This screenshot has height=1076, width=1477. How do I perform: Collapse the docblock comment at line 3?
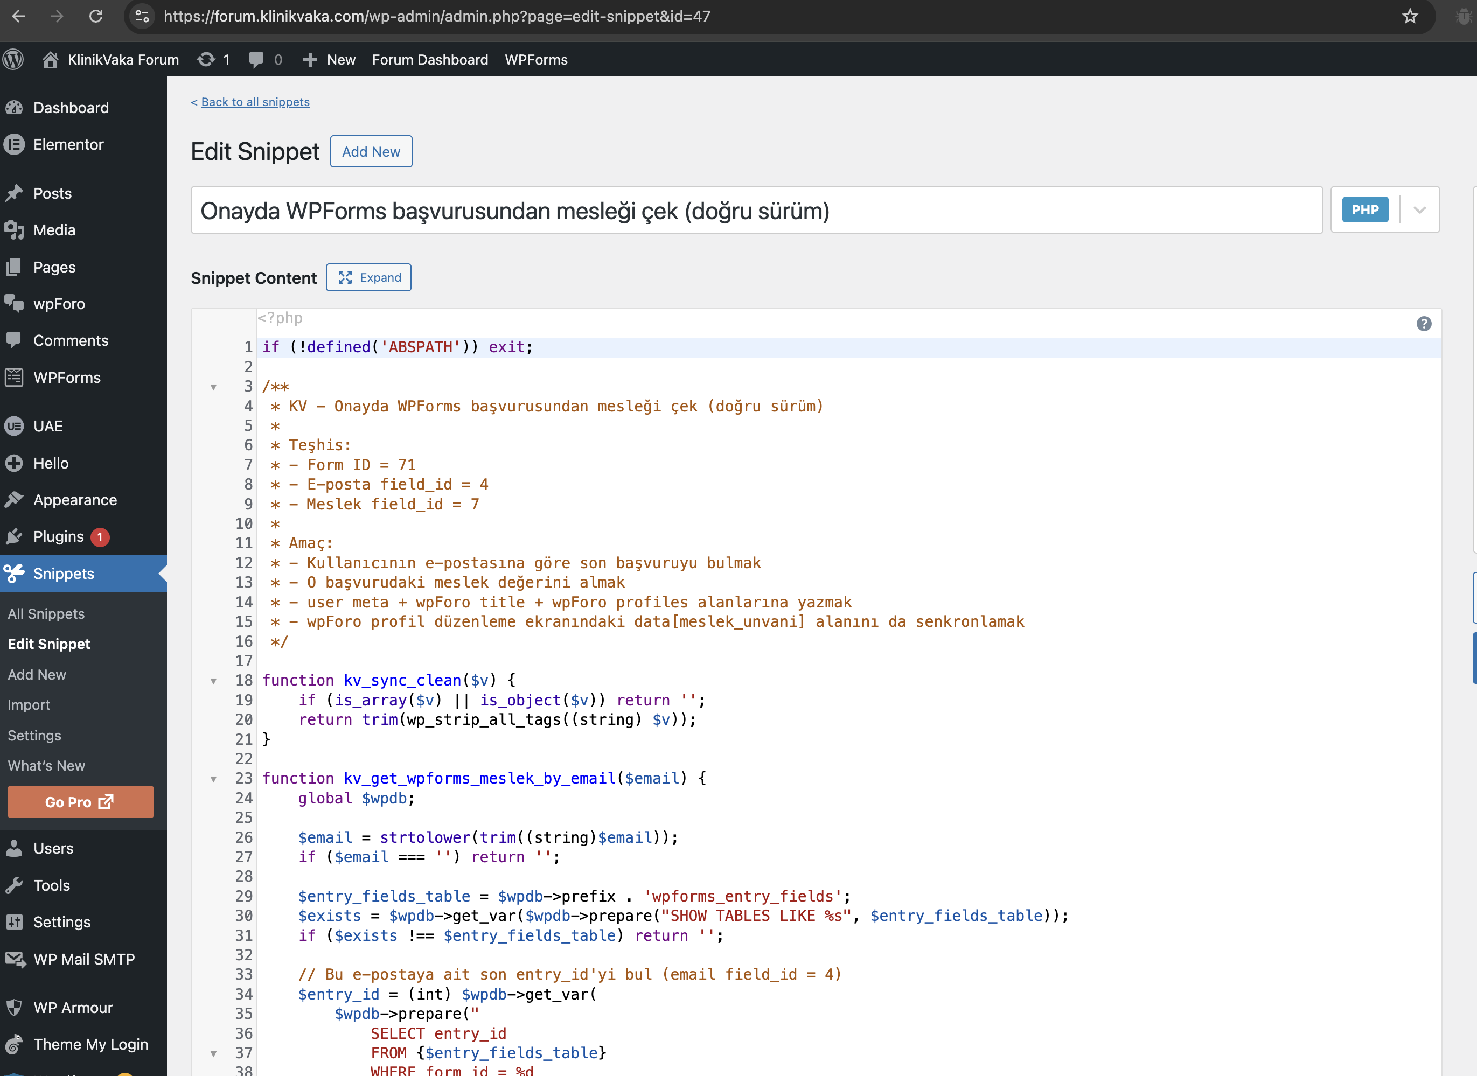pos(213,387)
